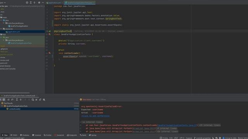Image resolution: width=248 pixels, height=139 pixels.
Task: Open the Profiler tool window
Action: pos(48,135)
